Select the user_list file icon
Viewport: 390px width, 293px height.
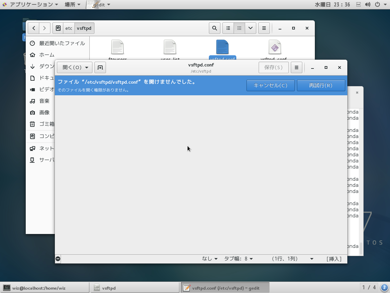tap(170, 47)
